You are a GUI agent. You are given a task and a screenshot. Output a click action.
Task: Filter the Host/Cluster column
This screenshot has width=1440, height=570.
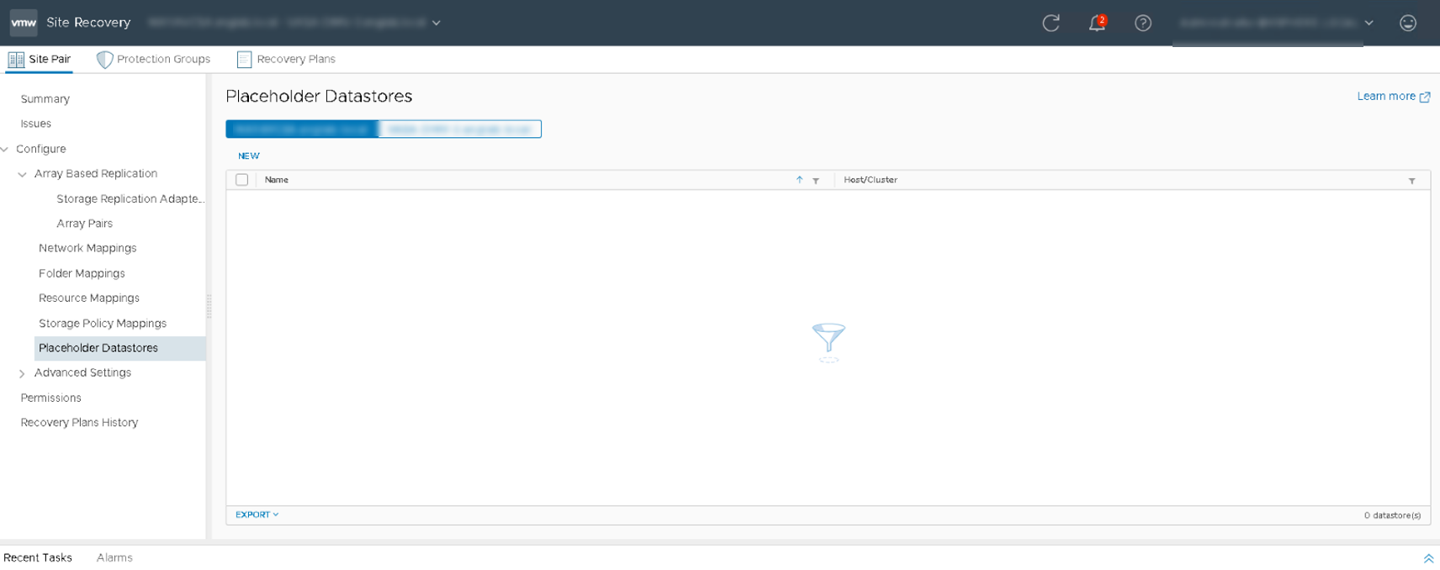(1411, 181)
